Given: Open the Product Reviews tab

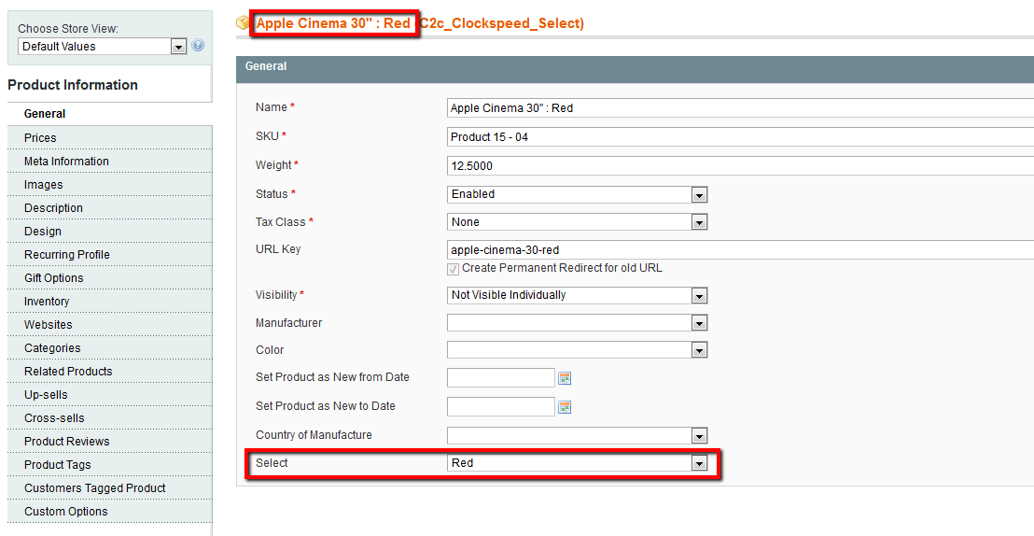Looking at the screenshot, I should point(110,441).
